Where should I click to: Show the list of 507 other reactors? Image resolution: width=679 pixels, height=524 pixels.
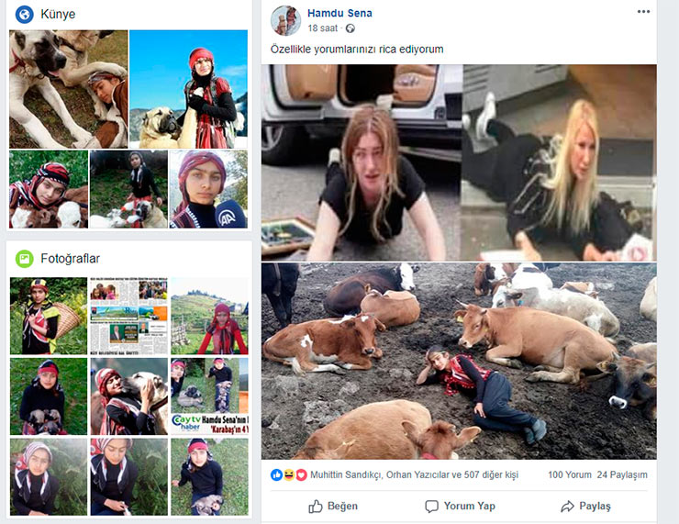(493, 474)
